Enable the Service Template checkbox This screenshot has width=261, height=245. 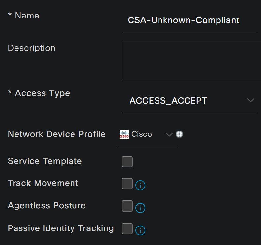127,161
